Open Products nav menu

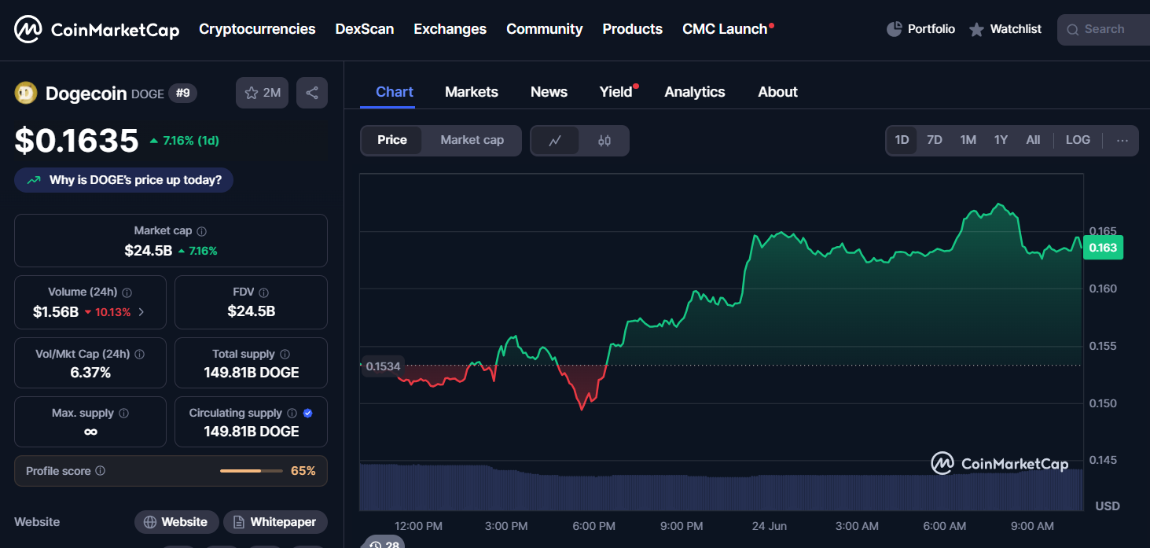pyautogui.click(x=633, y=29)
